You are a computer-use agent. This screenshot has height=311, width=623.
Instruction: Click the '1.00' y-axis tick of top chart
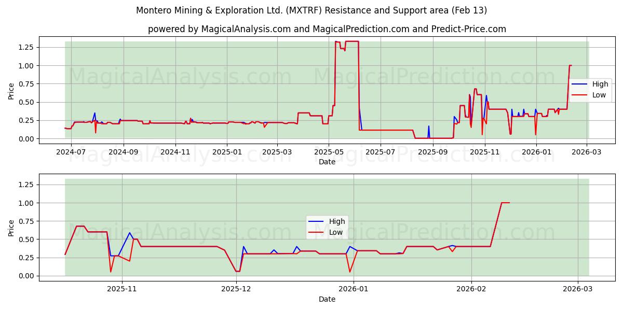tap(27, 66)
